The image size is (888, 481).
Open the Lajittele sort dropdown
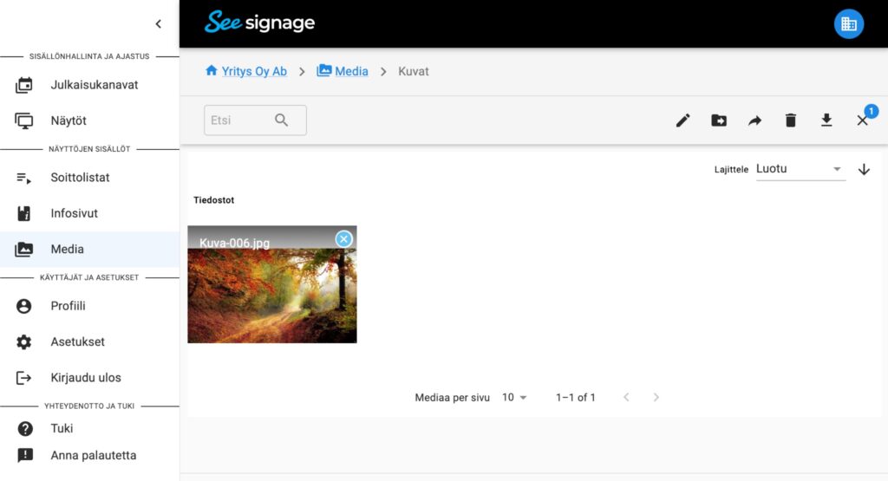(x=800, y=169)
